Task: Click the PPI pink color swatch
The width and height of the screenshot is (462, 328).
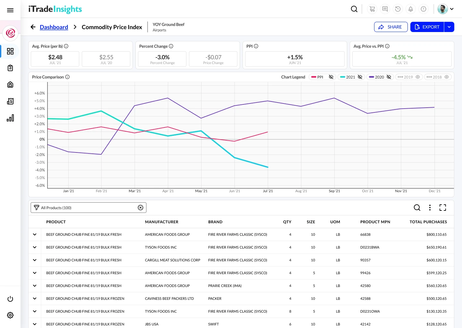Action: (313, 77)
